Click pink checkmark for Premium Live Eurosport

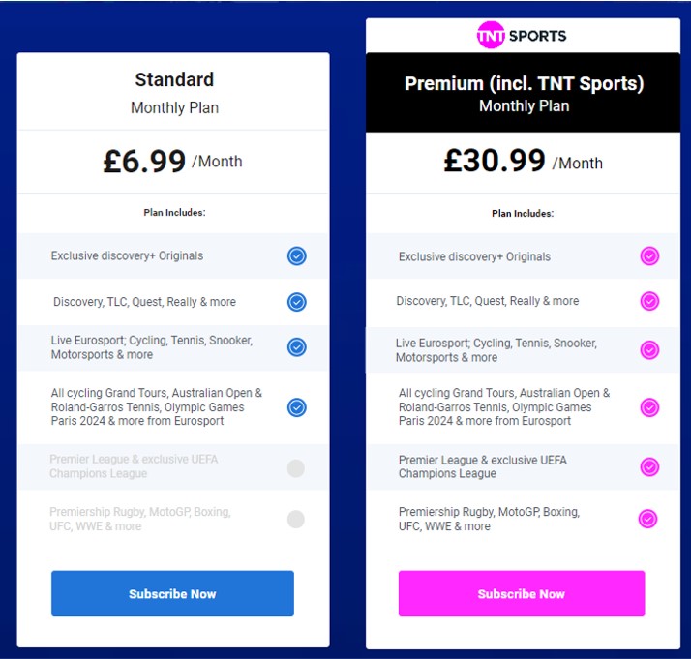tap(649, 349)
